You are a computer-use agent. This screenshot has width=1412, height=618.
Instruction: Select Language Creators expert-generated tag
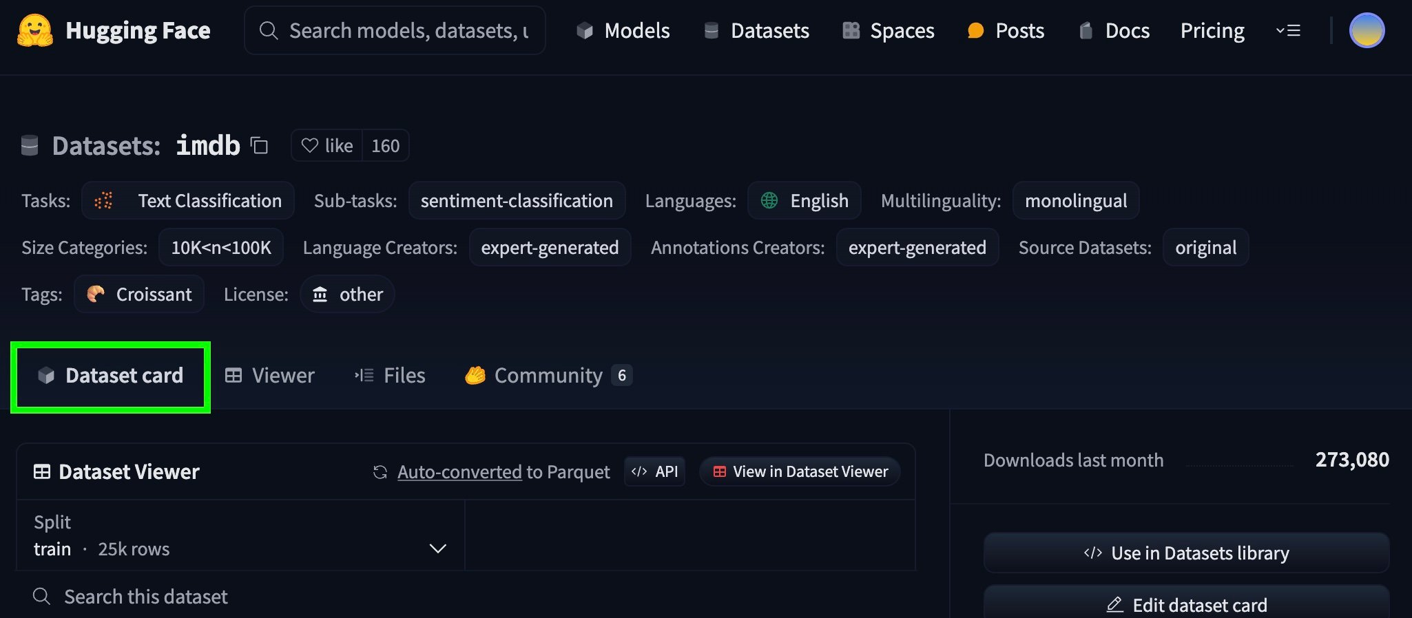pos(550,247)
